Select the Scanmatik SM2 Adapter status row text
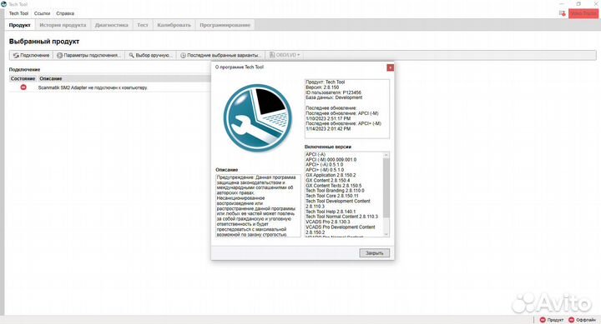The image size is (601, 324). click(93, 87)
